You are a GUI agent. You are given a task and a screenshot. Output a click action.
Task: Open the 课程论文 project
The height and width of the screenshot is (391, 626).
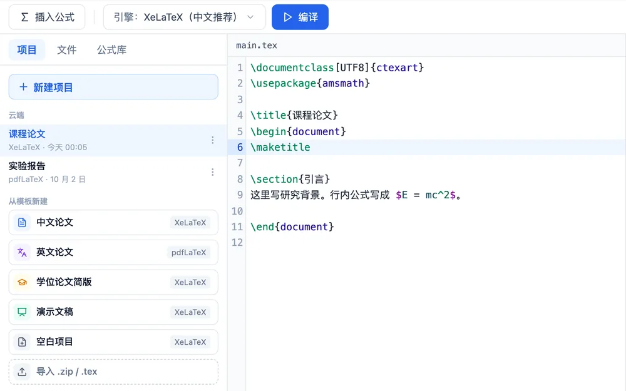pos(113,140)
